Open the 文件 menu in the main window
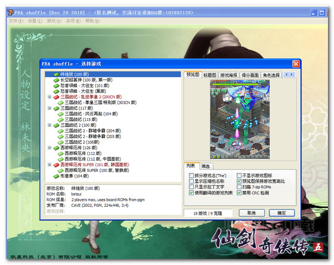This screenshot has height=265, width=334. tap(16, 21)
